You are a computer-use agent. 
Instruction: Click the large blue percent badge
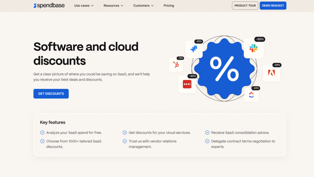click(224, 69)
